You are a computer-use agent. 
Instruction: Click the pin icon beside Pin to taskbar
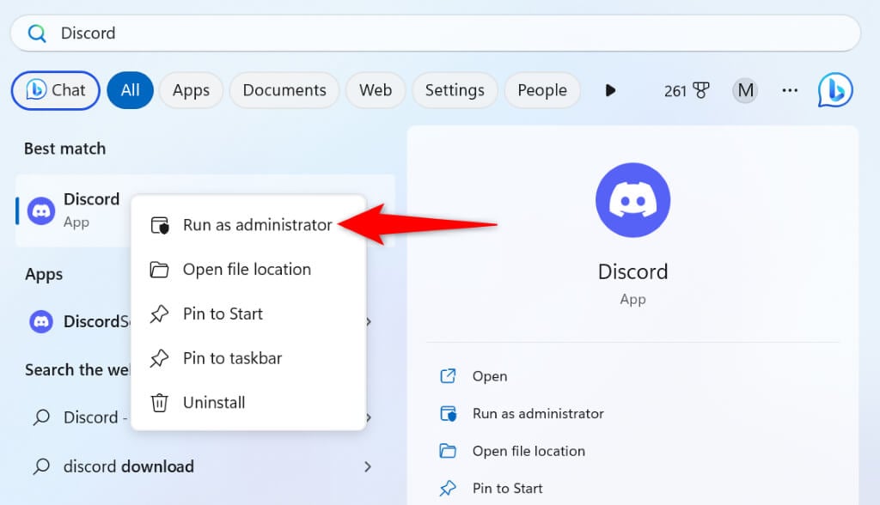(159, 358)
